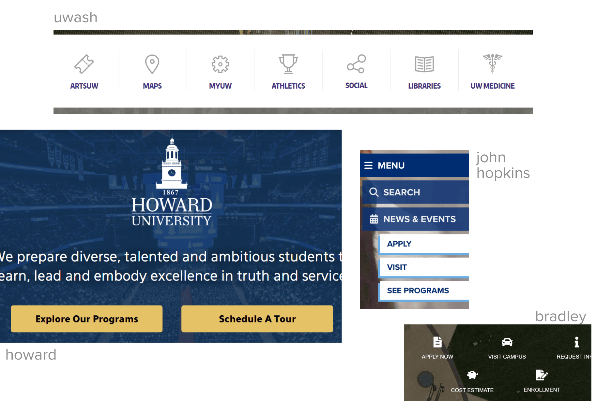Click the APPLY button in Johns Hopkins panel
This screenshot has height=413, width=597.
[424, 244]
